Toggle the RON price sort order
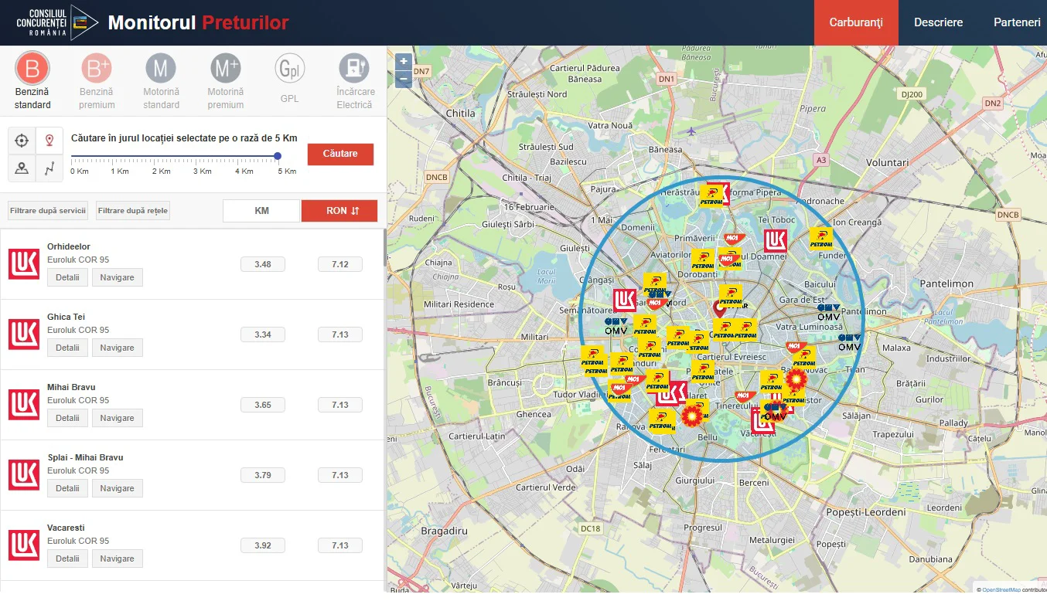The width and height of the screenshot is (1047, 601). click(x=339, y=211)
